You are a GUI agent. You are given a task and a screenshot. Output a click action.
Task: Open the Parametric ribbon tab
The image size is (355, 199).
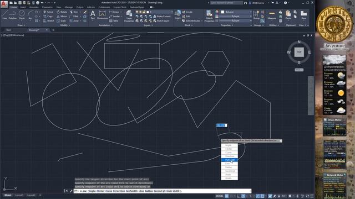47,7
